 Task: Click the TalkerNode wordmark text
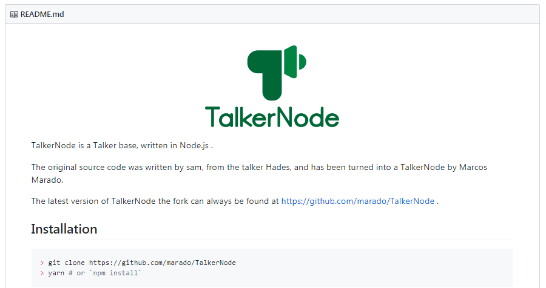272,117
